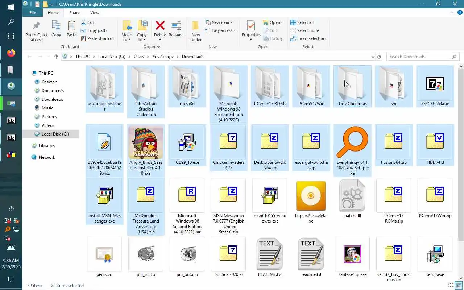Click the vertical scrollbar of file list
This screenshot has width=464, height=290.
461,155
